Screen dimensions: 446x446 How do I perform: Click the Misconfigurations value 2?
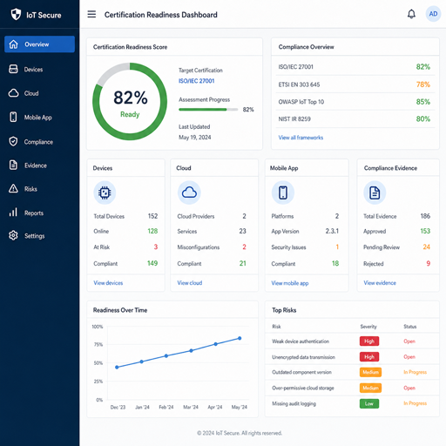tap(244, 247)
